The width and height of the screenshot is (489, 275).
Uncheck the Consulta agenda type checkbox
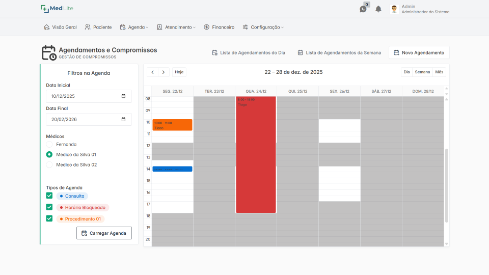click(49, 196)
